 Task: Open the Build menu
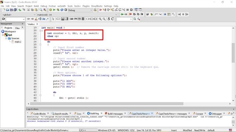pos(36,6)
